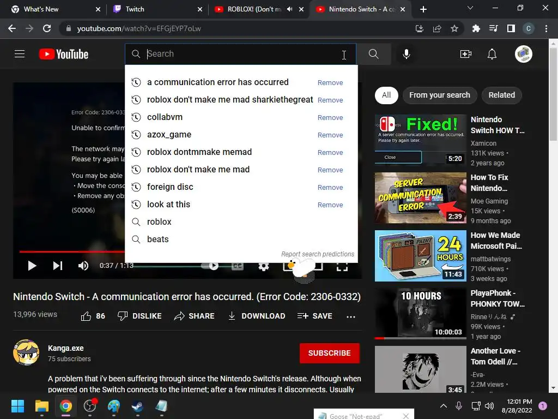The image size is (558, 419).
Task: Select the 'azox_game' search suggestion
Action: pos(169,135)
